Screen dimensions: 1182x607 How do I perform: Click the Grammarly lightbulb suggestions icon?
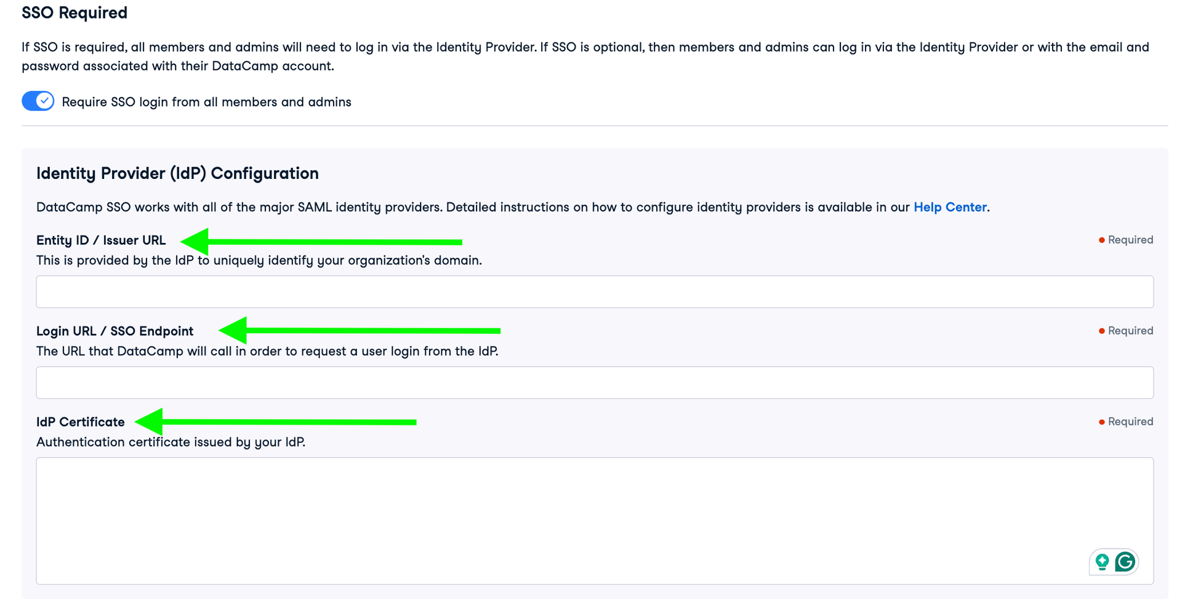[x=1102, y=561]
